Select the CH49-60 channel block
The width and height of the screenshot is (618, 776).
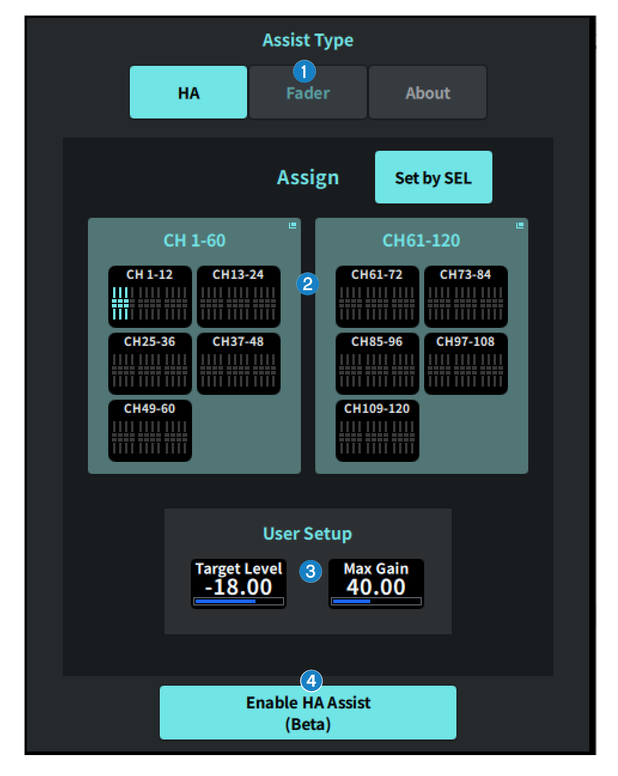(x=150, y=431)
